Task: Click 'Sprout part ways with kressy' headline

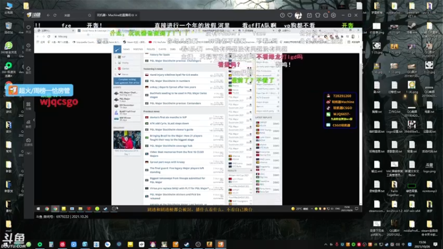Action: [x=167, y=162]
